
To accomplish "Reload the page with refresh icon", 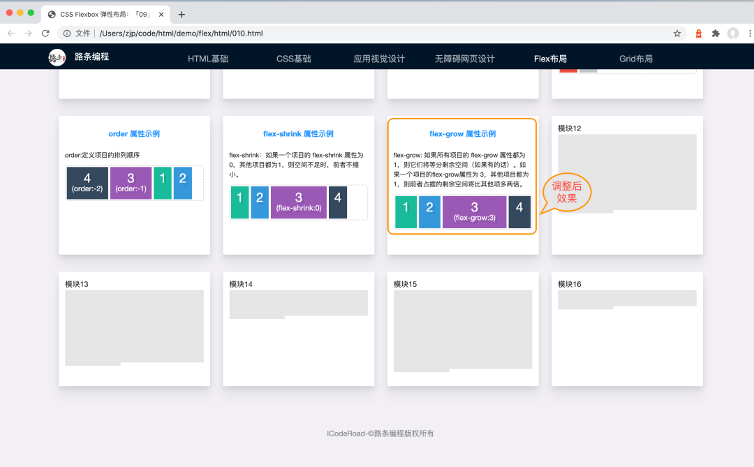I will pos(45,34).
